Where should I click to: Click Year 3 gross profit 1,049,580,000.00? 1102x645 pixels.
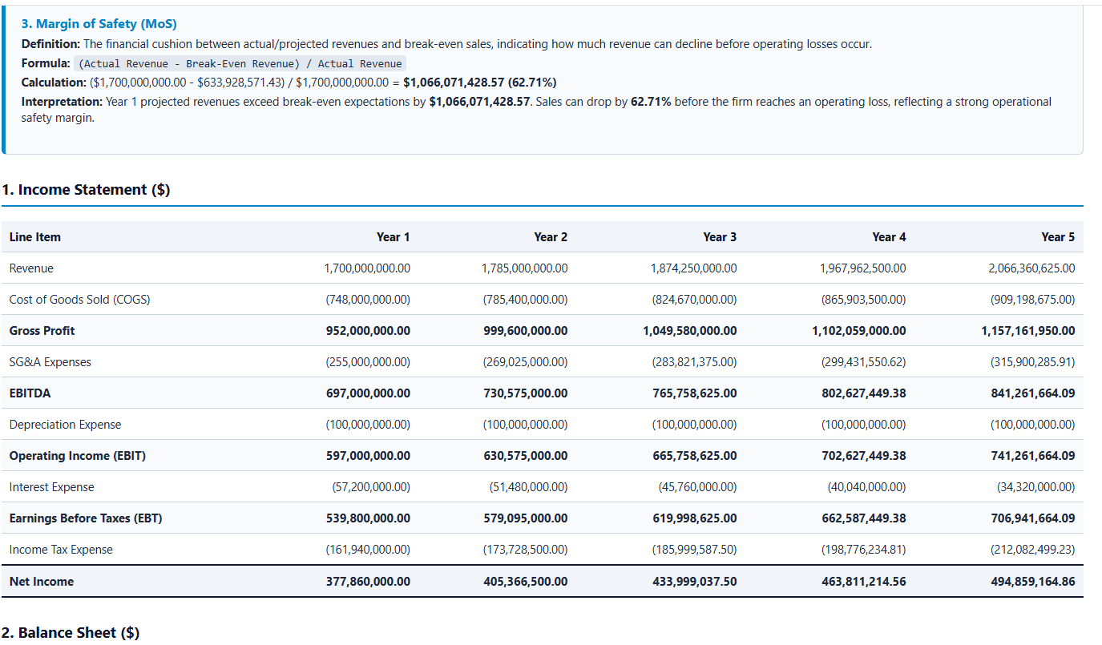point(690,331)
